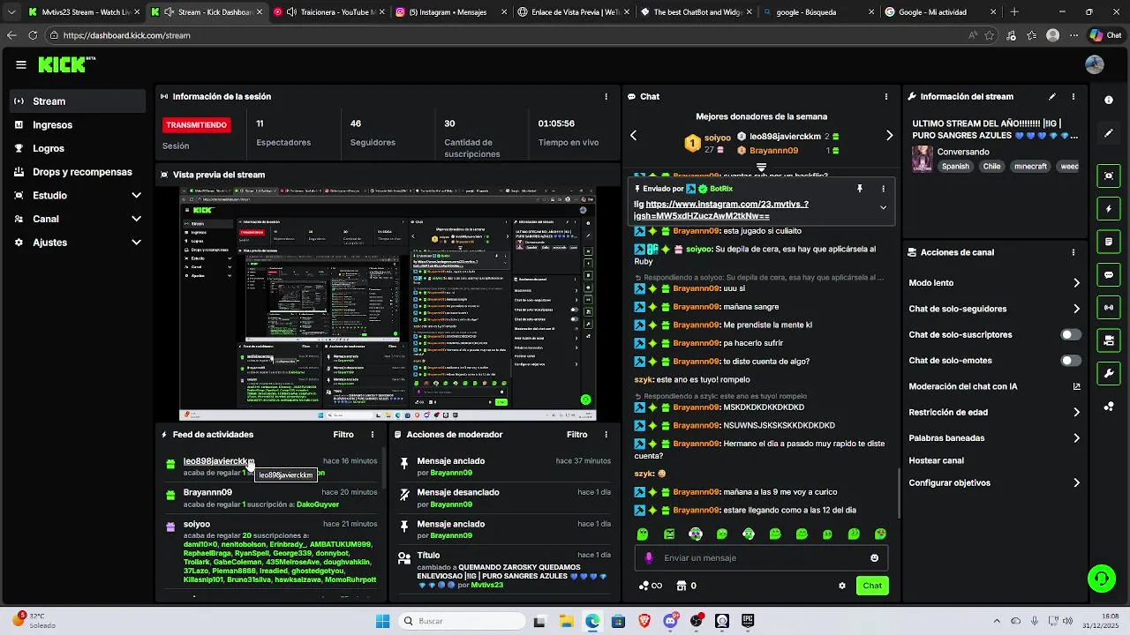
Task: Open options menu of Información del stream panel
Action: pos(1073,96)
